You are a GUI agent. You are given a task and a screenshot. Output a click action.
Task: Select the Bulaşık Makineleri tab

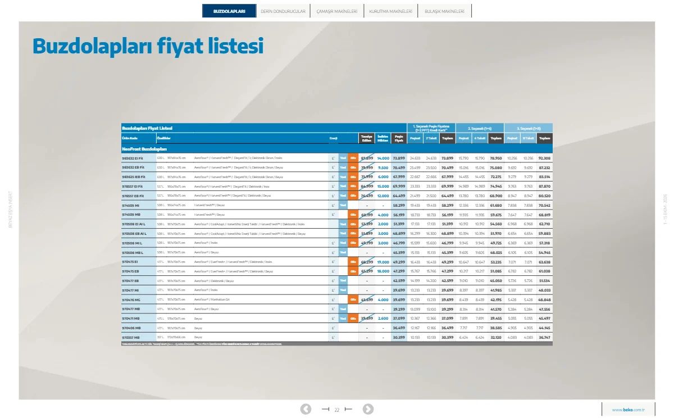445,11
